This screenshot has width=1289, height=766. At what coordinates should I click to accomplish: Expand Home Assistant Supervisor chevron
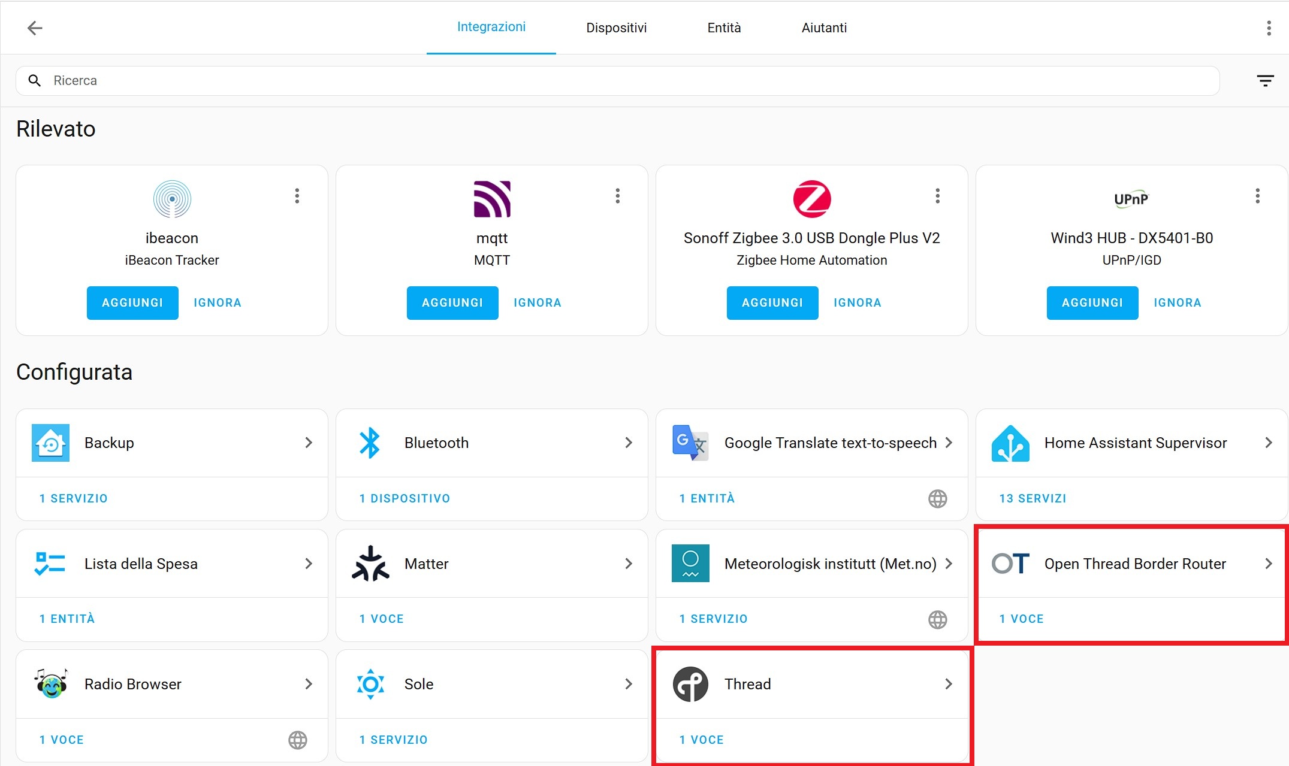click(1269, 443)
